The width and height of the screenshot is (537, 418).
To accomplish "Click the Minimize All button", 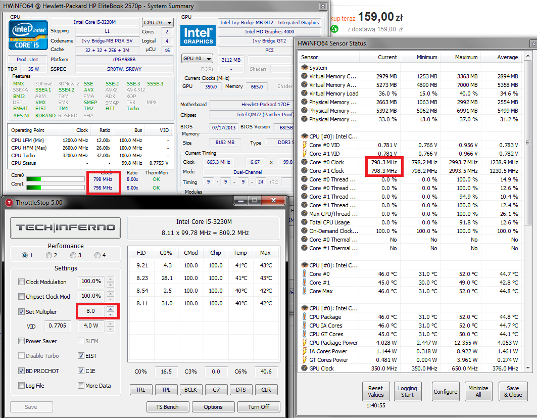I will [478, 391].
